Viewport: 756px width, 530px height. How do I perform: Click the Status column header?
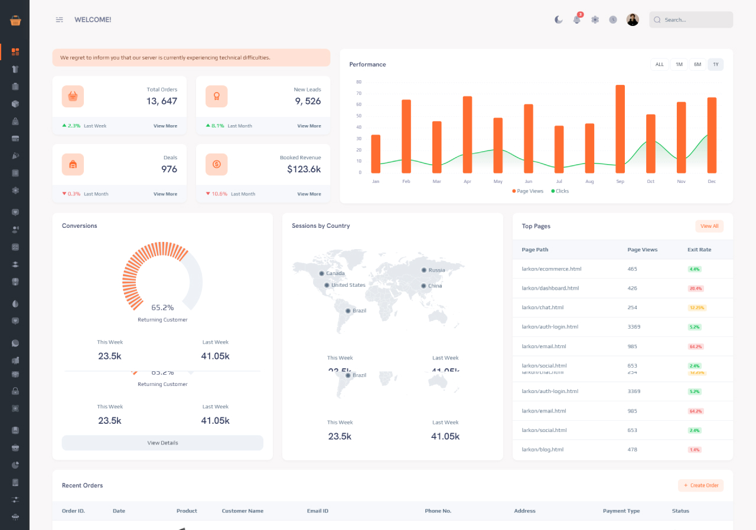(680, 511)
